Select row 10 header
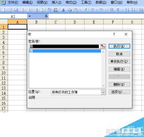Image resolution: width=144 pixels, height=137 pixels. click(x=4, y=73)
